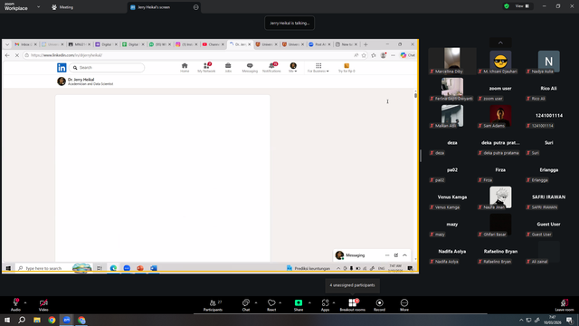Open the More options icon

[404, 302]
